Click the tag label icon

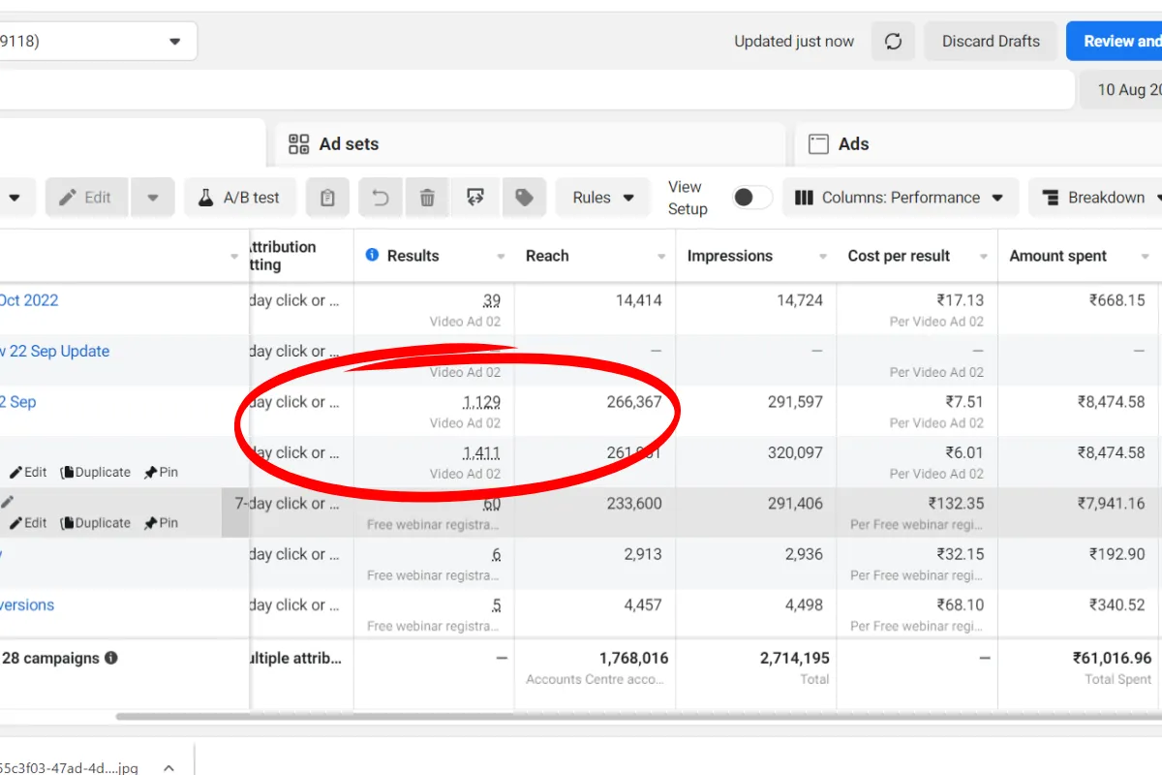524,198
